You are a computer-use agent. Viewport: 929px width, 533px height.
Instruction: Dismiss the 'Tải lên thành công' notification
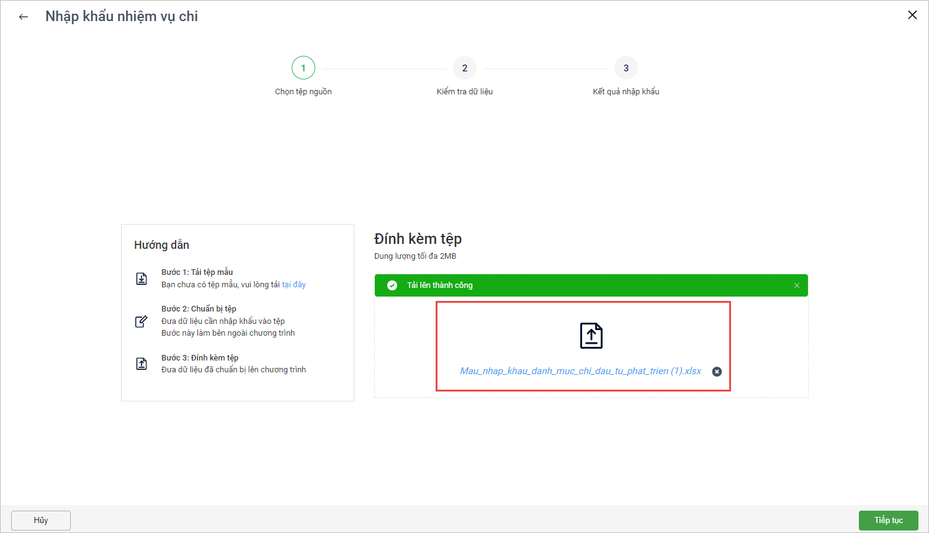(796, 285)
